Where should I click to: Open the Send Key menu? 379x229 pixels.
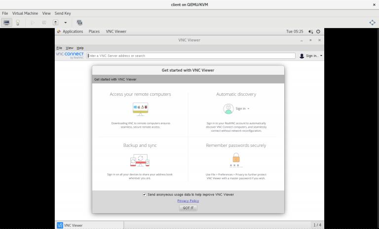point(63,13)
